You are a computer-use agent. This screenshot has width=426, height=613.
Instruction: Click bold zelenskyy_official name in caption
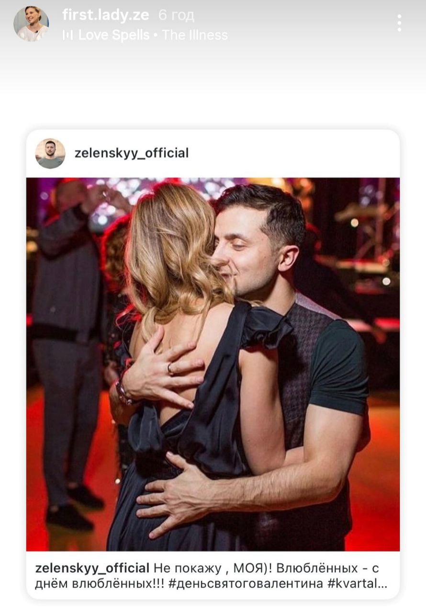tap(92, 568)
